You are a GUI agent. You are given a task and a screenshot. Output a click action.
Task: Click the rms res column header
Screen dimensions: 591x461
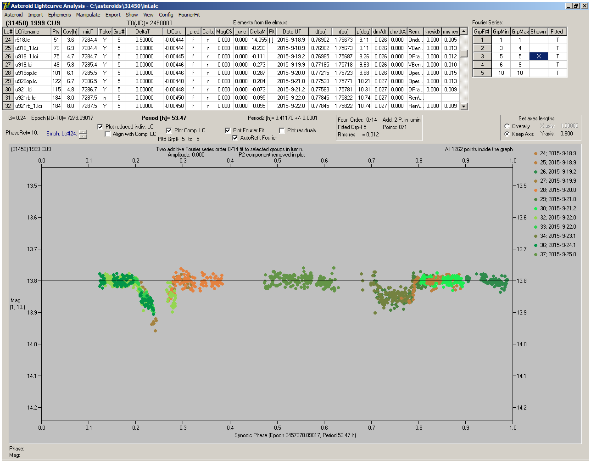(x=450, y=32)
